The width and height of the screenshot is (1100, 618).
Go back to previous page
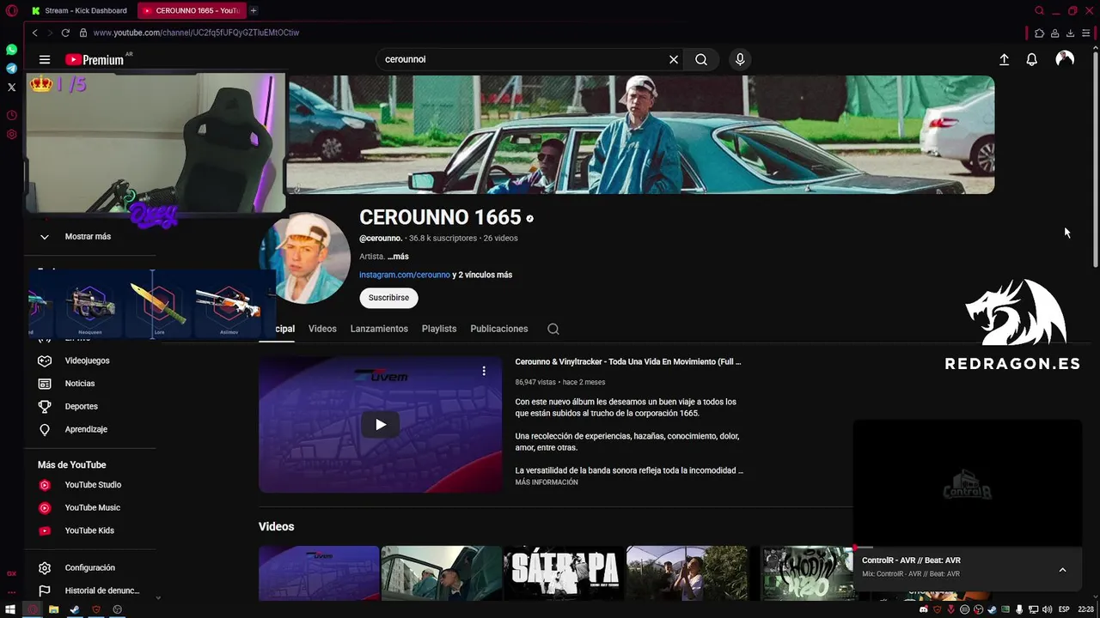point(34,33)
